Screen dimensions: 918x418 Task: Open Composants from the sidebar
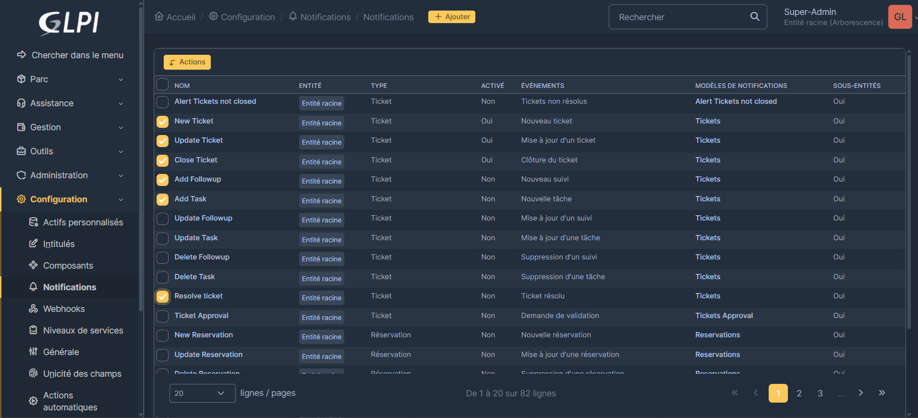click(68, 266)
